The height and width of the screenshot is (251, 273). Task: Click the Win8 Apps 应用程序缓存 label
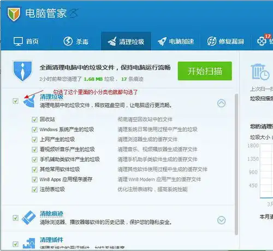66,179
